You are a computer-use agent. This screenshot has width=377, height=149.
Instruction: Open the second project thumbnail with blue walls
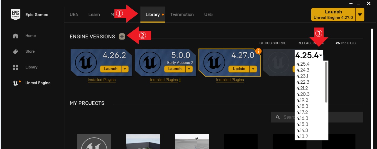[x=143, y=141]
